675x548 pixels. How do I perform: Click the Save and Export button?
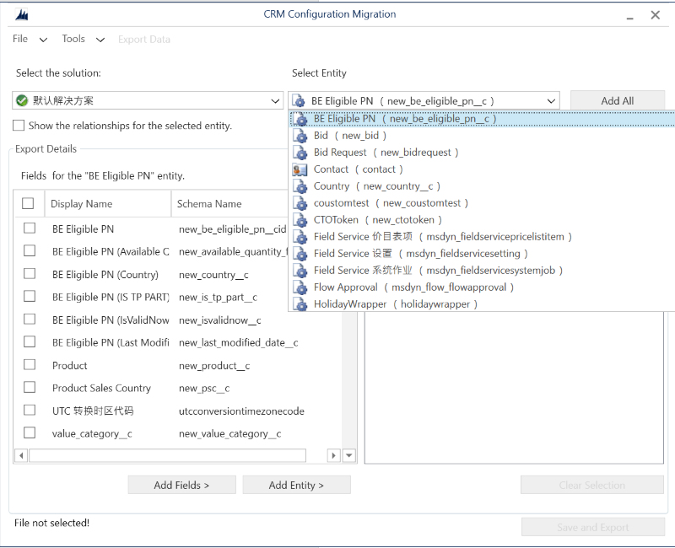pyautogui.click(x=593, y=528)
